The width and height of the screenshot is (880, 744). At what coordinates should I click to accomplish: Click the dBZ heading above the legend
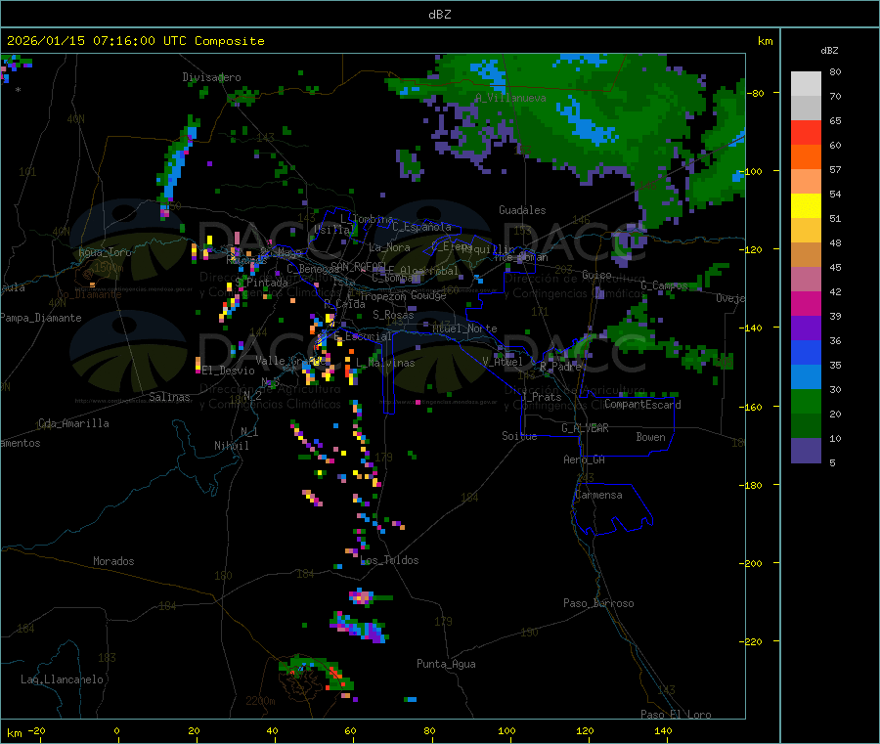point(829,51)
